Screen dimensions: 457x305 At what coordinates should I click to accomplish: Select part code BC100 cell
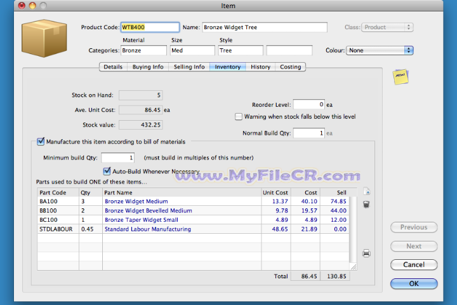click(x=58, y=220)
